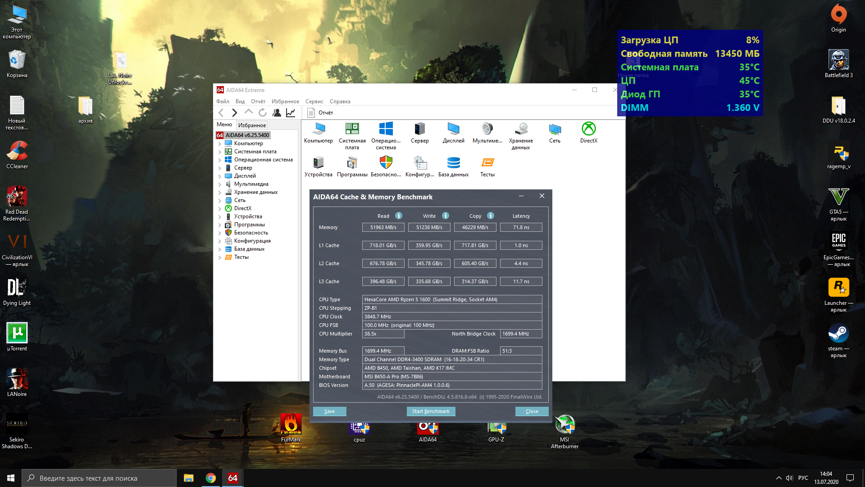Click the volume icon in system tray
Image resolution: width=865 pixels, height=487 pixels.
point(789,478)
